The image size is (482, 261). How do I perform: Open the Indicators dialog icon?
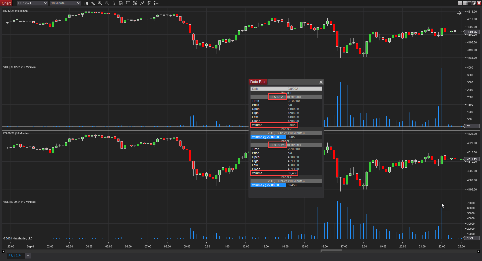click(135, 3)
